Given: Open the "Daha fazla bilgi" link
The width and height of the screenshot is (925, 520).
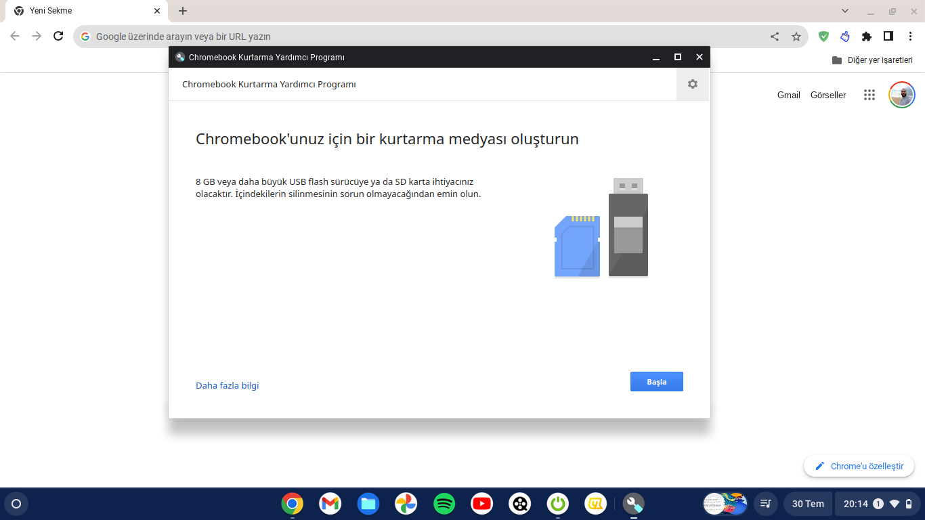Looking at the screenshot, I should (x=228, y=386).
